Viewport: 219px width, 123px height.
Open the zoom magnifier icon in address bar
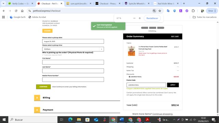[154, 11]
